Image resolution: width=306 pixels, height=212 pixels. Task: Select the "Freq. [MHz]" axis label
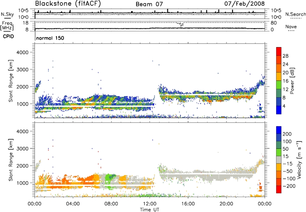[7, 26]
